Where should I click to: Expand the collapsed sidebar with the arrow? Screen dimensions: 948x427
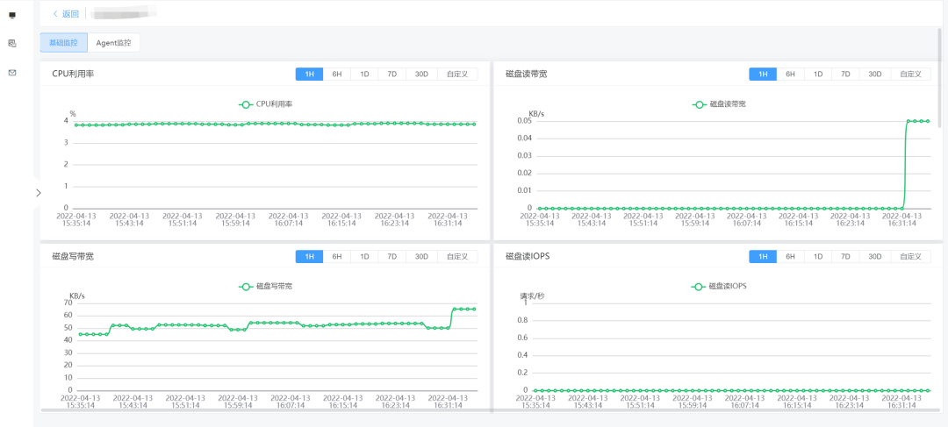38,193
